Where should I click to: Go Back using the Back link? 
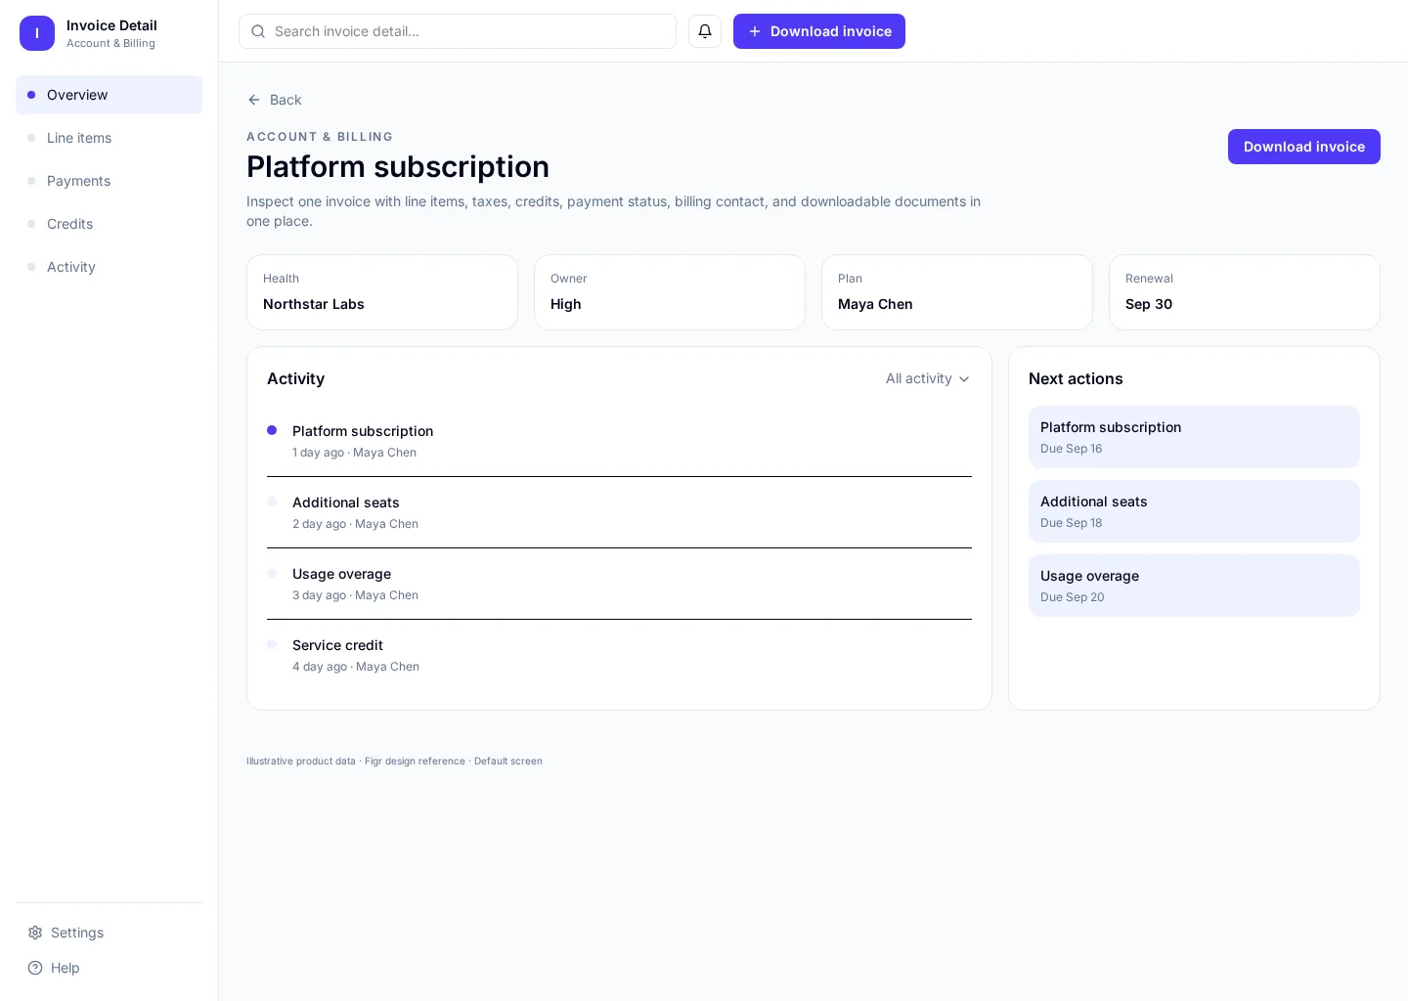click(275, 100)
